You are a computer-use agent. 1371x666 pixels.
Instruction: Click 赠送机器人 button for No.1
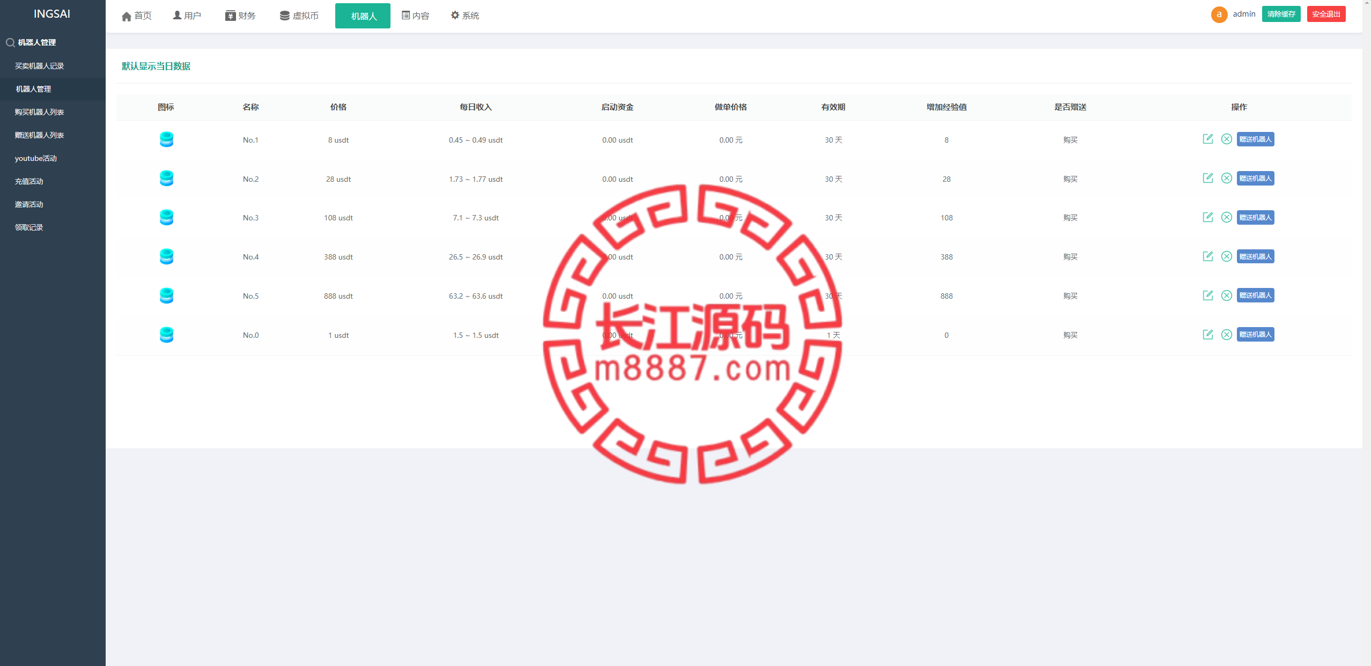click(1255, 139)
